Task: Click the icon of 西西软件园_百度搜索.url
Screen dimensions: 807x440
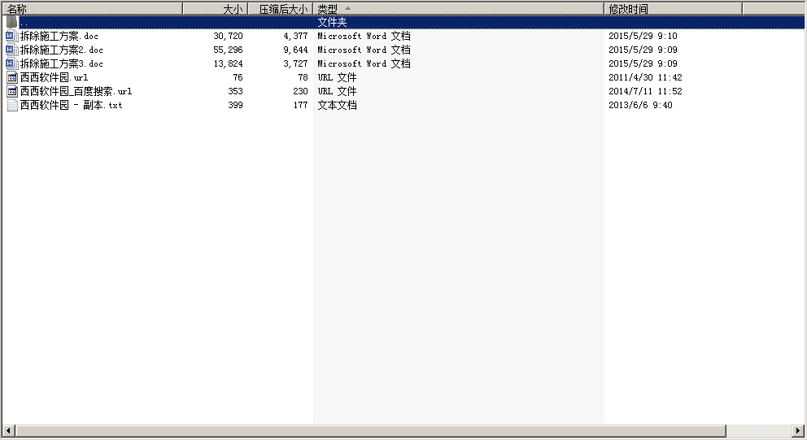Action: pos(12,92)
